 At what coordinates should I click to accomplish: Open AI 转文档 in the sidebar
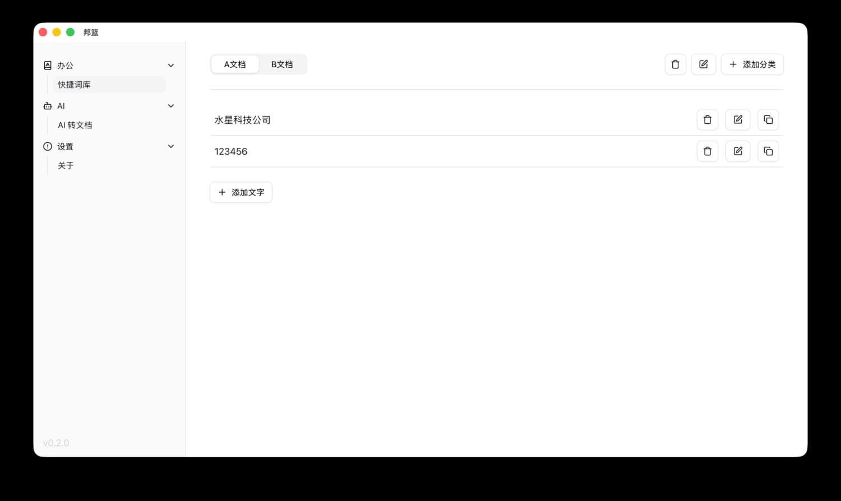tap(75, 125)
